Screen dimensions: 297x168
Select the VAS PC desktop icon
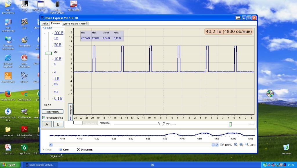(x=24, y=78)
